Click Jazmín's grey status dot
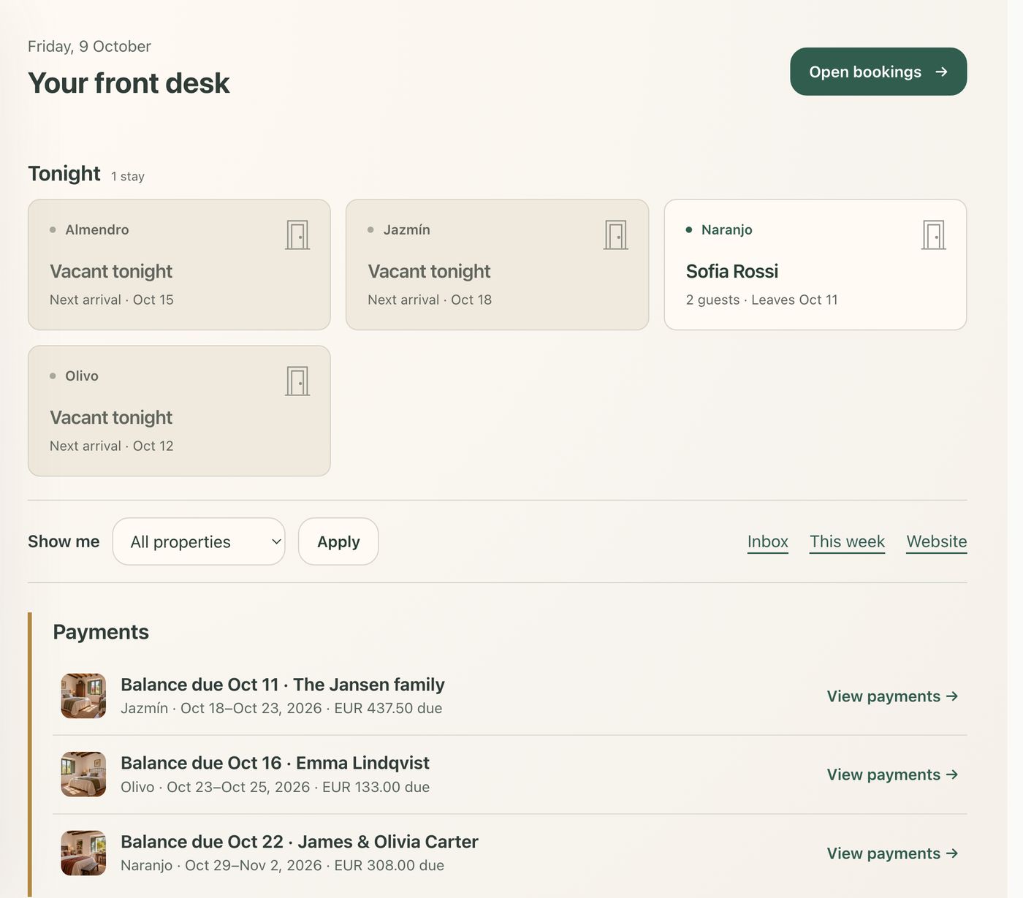 click(x=370, y=230)
